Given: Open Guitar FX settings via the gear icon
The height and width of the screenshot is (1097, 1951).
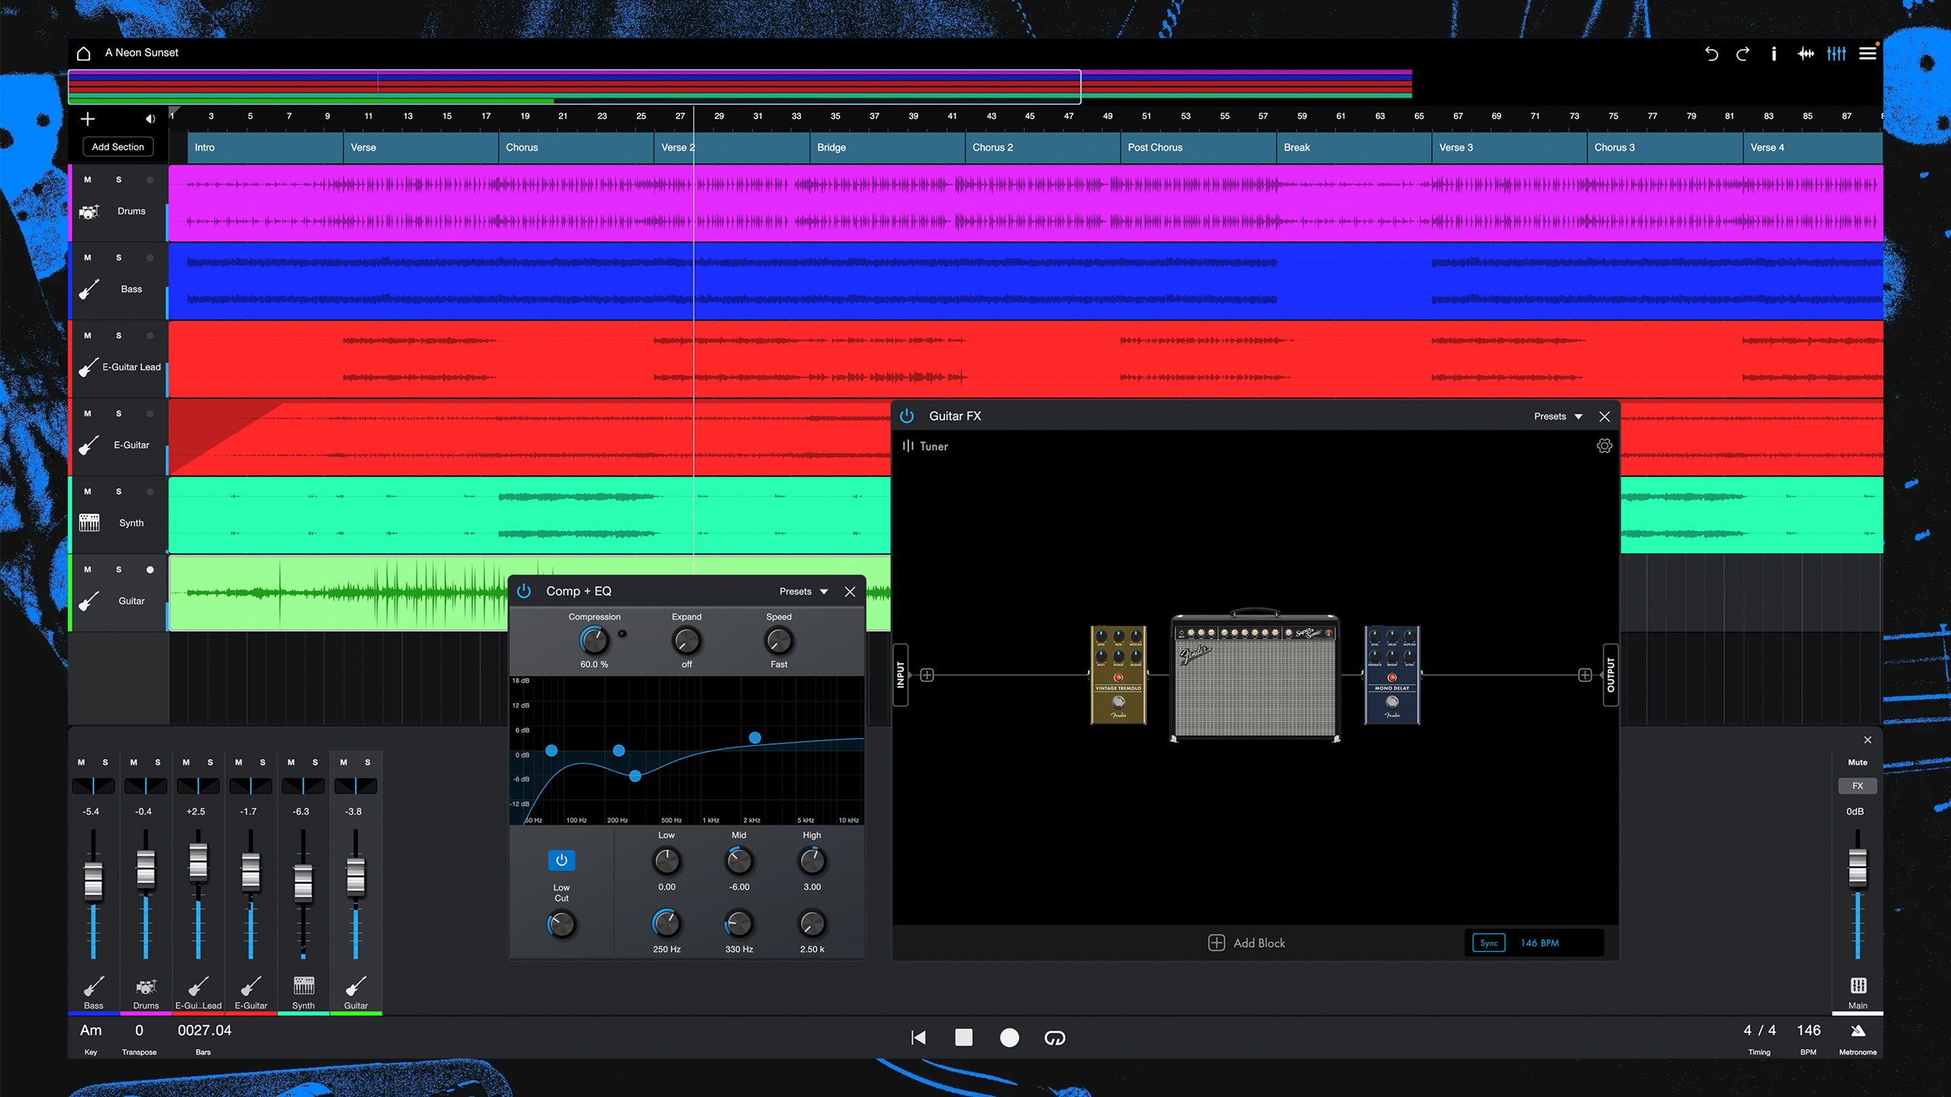Looking at the screenshot, I should (1604, 446).
